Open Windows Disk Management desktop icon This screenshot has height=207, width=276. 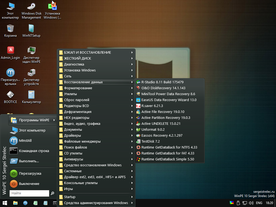[x=32, y=11]
